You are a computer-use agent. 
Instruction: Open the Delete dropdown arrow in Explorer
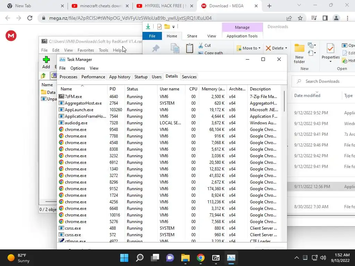click(x=286, y=48)
